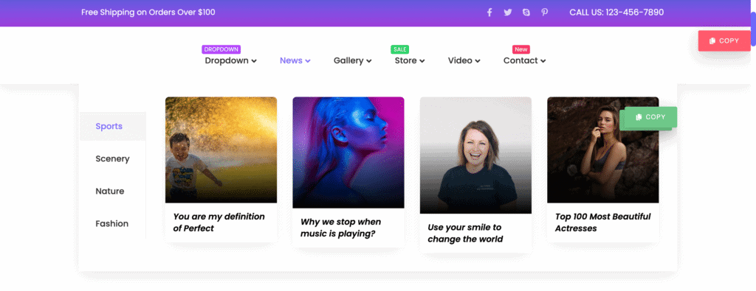Expand the Dropdown menu chevron
The height and width of the screenshot is (291, 756).
(x=254, y=61)
